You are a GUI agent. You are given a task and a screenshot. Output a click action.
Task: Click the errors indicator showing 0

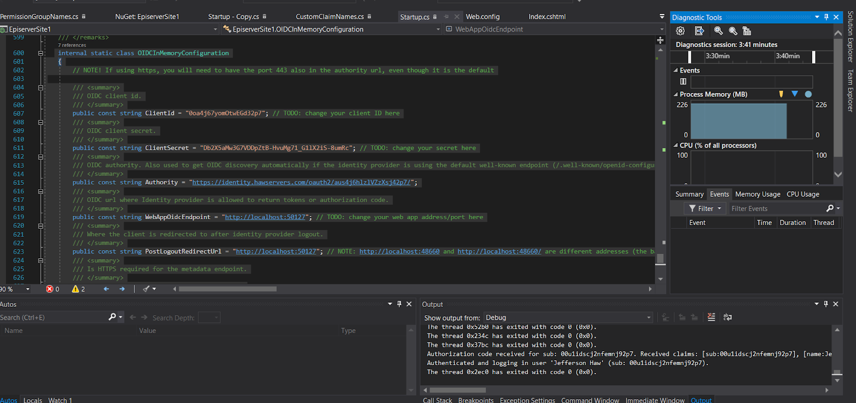[x=52, y=289]
